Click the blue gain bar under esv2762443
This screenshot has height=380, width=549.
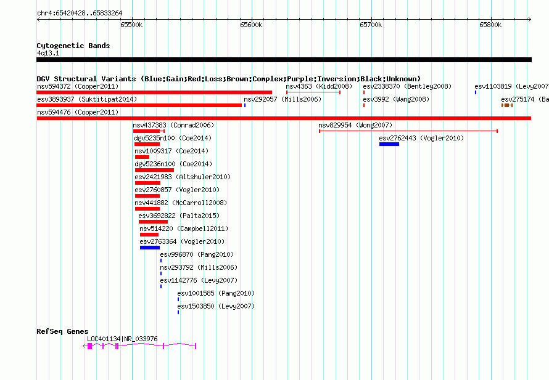389,144
